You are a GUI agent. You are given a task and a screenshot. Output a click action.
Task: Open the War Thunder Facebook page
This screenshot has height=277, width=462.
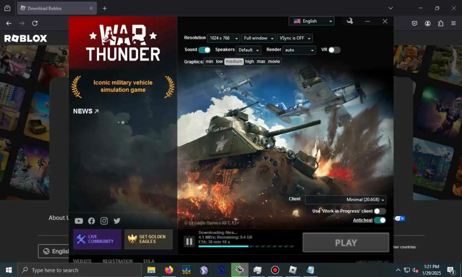(92, 221)
